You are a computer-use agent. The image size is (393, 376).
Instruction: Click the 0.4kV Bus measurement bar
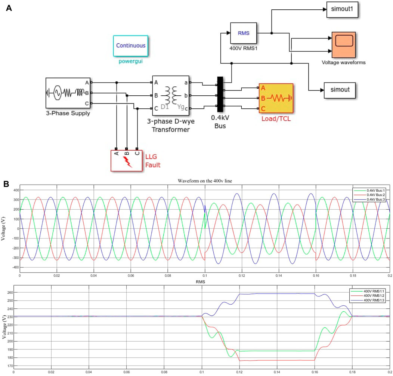(x=220, y=94)
